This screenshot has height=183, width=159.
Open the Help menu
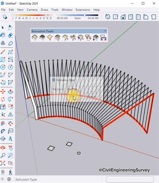pyautogui.click(x=97, y=10)
